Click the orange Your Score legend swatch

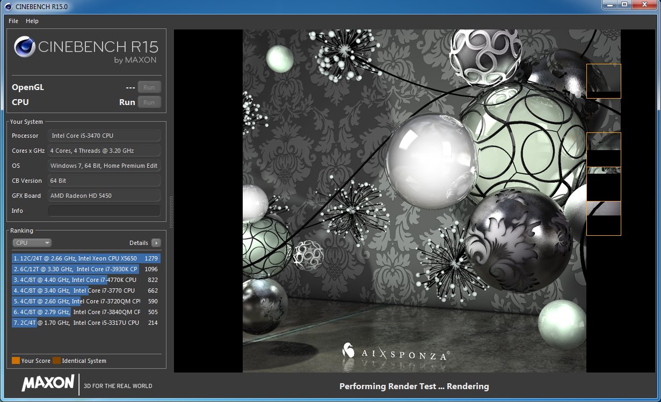click(16, 361)
